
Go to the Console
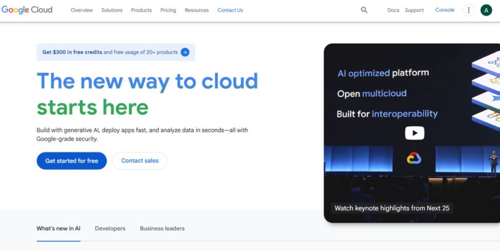tap(445, 10)
